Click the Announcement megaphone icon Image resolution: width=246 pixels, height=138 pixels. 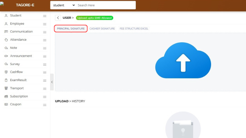tap(6, 56)
